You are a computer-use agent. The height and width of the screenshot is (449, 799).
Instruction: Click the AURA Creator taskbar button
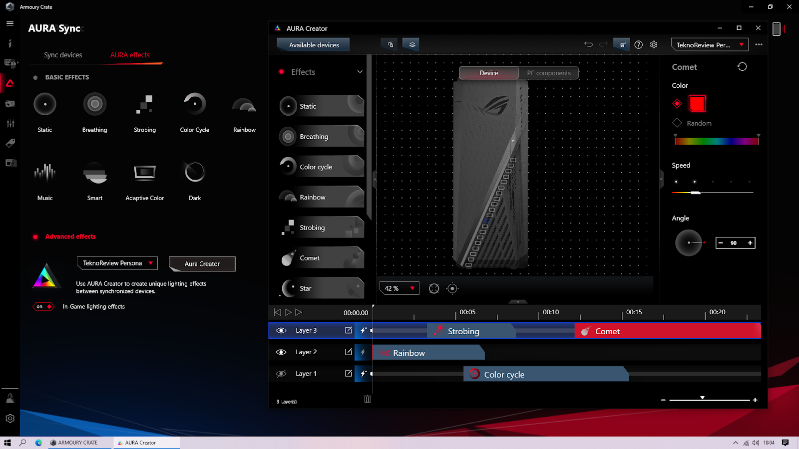pos(146,443)
